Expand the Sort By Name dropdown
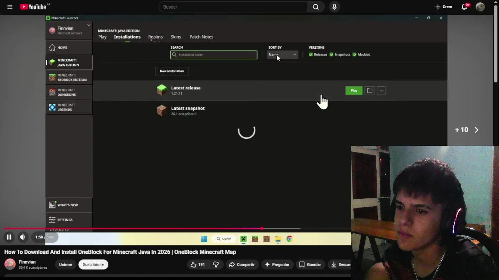The width and height of the screenshot is (499, 280). [x=283, y=54]
